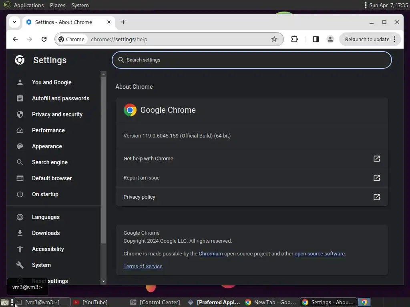Click the Autofill and passwords clipboard icon
The height and width of the screenshot is (307, 410).
pos(20,98)
